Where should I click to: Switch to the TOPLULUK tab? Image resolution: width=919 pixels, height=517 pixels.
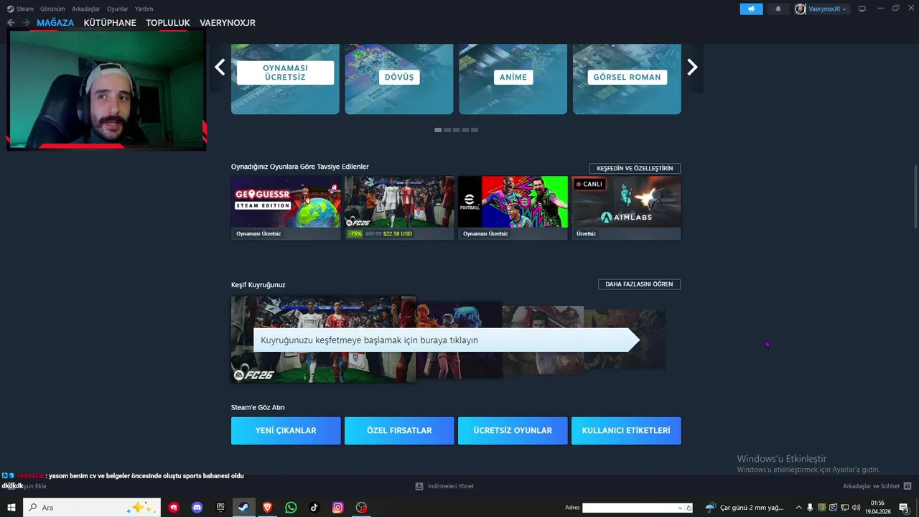(168, 22)
